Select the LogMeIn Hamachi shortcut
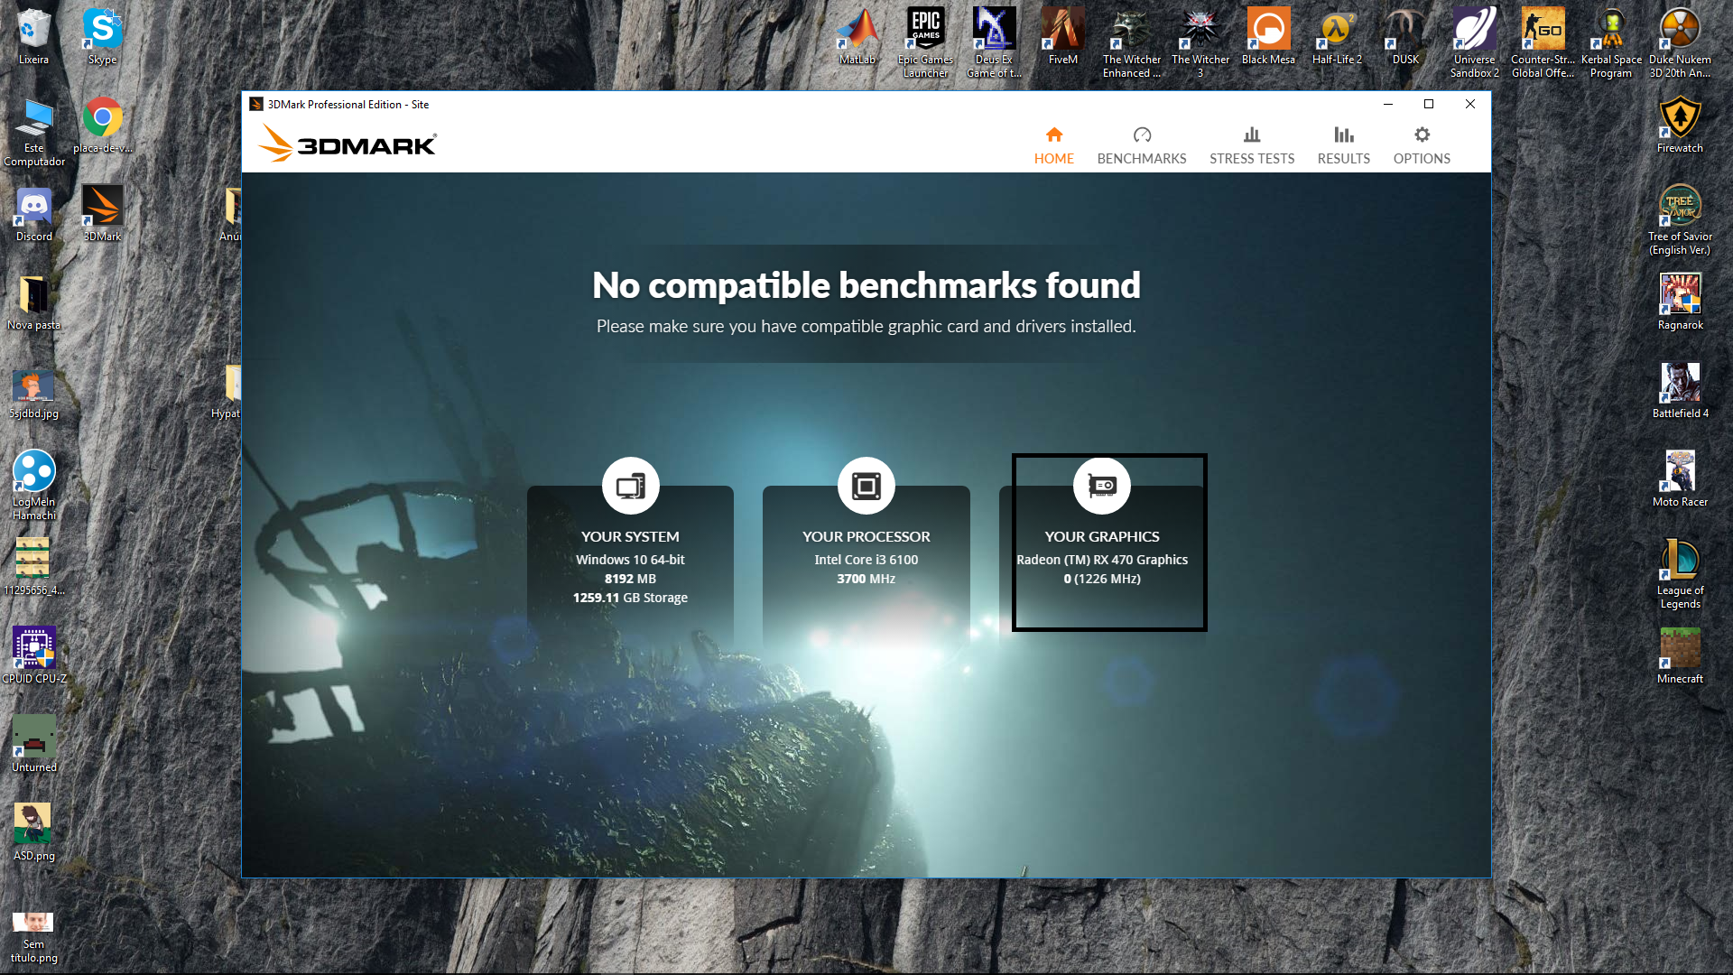 pos(33,485)
